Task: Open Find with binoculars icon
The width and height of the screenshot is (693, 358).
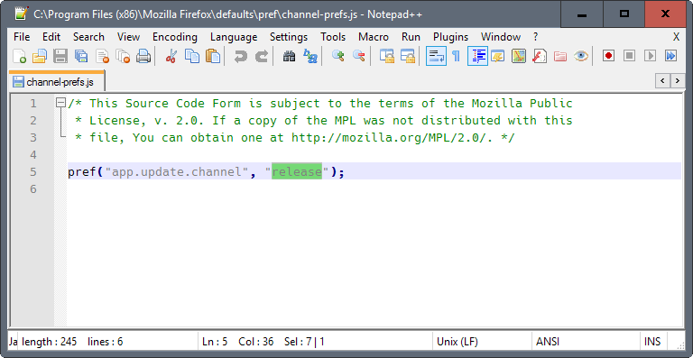Action: tap(289, 56)
